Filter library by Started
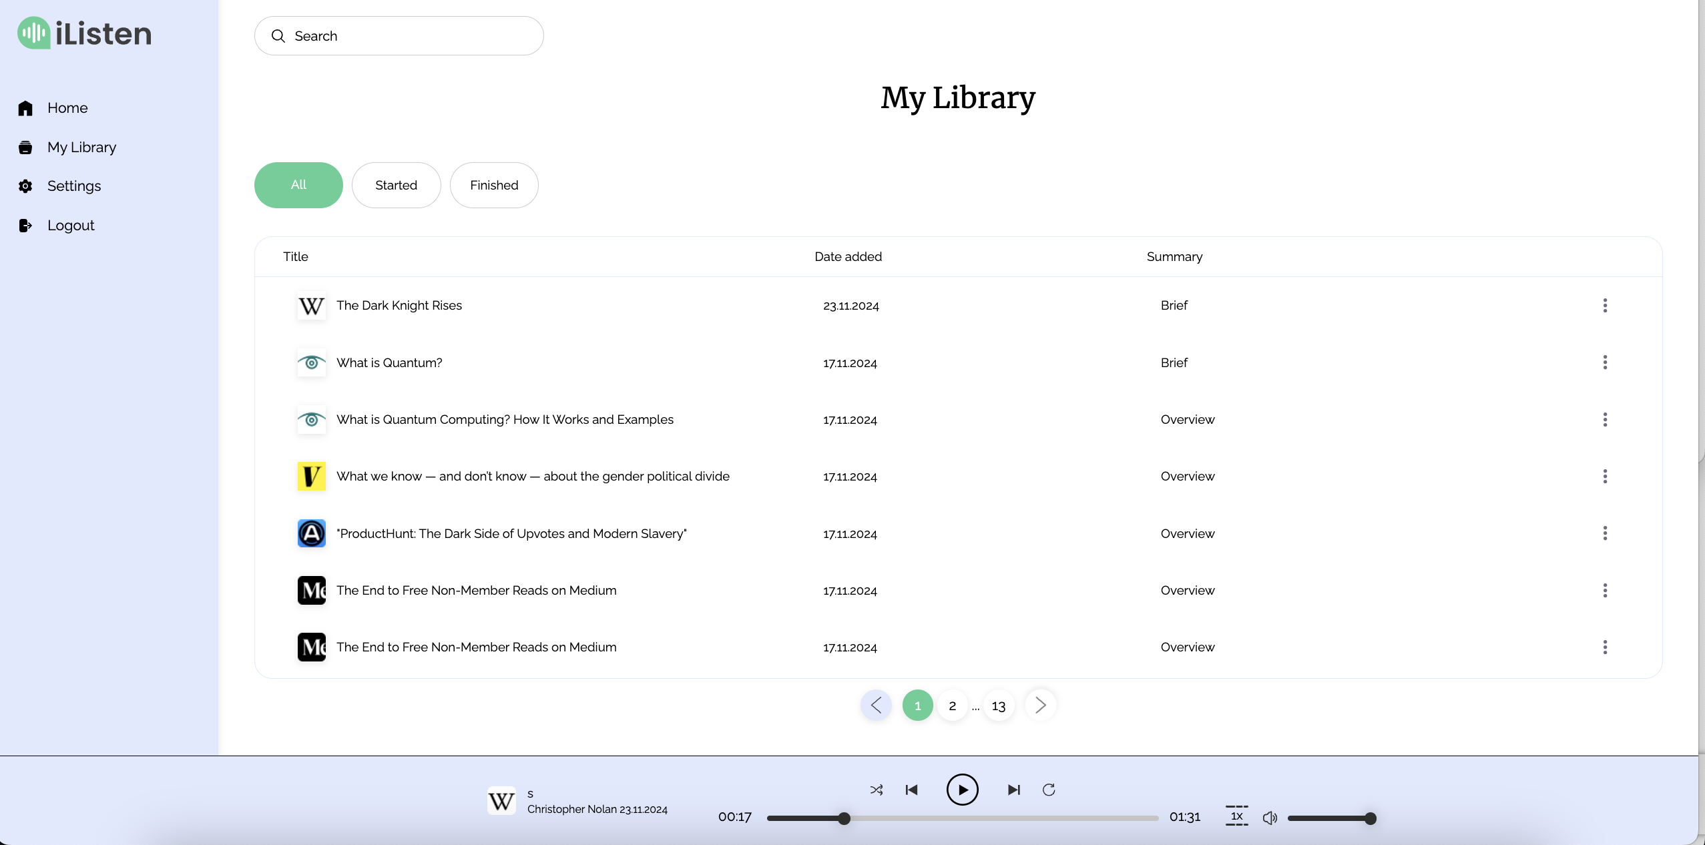 click(x=396, y=185)
